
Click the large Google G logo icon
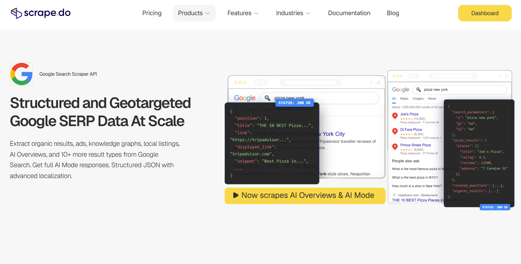21,74
